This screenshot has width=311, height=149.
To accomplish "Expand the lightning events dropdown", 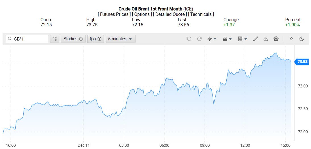I will 212,39.
